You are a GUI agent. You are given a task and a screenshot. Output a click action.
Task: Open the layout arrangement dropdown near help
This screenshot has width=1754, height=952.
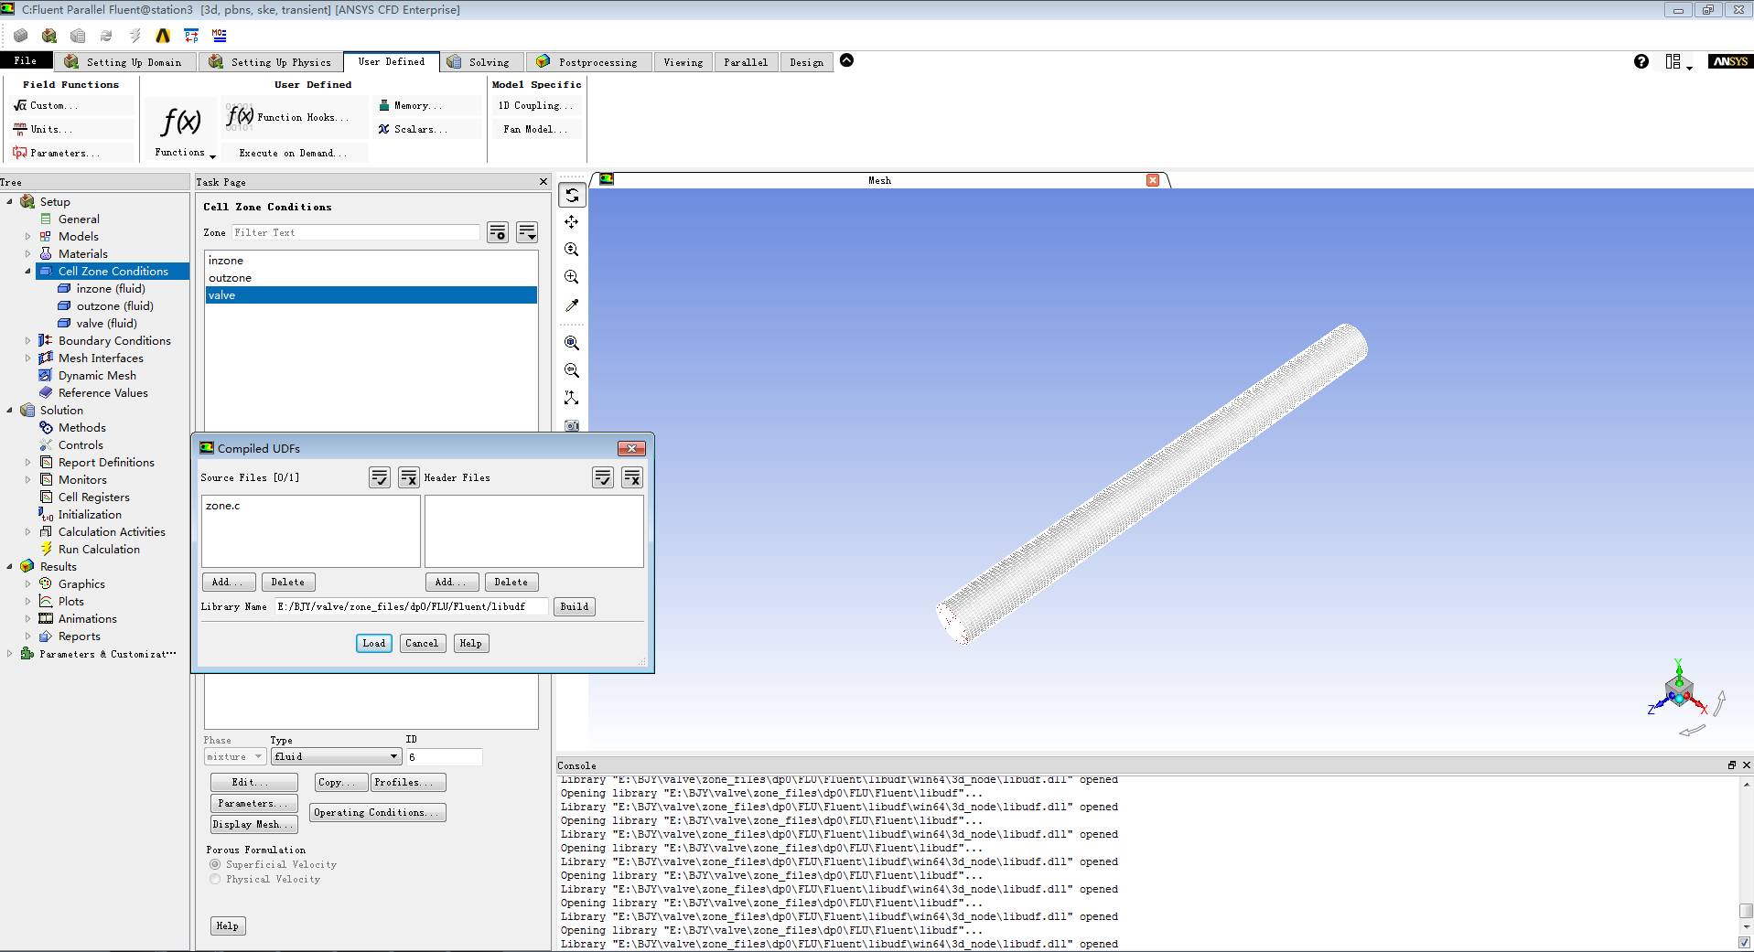coord(1678,62)
